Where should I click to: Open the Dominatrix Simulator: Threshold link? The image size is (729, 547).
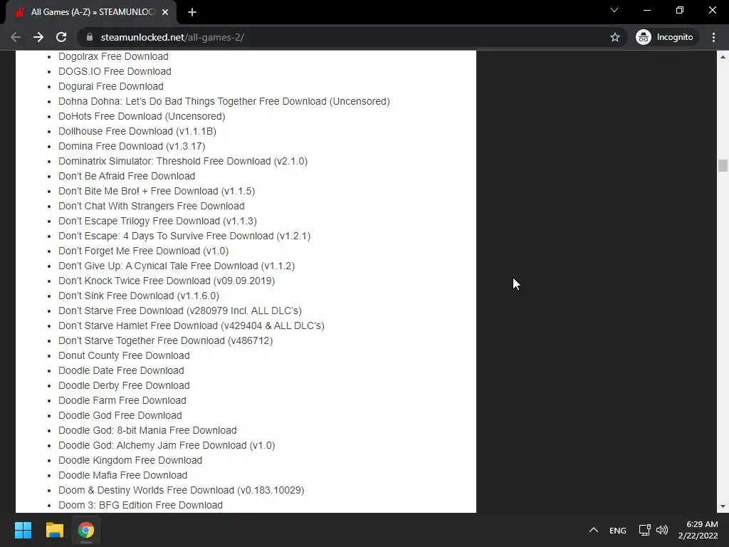coord(183,161)
